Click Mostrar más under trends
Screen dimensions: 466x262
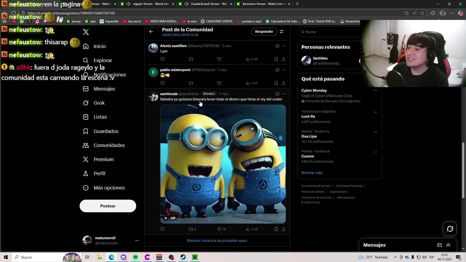pyautogui.click(x=312, y=172)
